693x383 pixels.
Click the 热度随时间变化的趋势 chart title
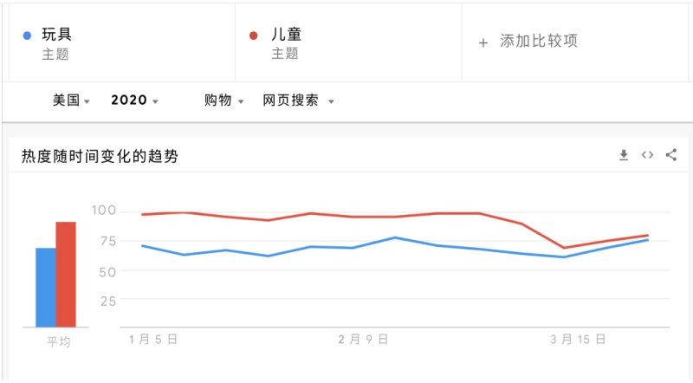(x=100, y=156)
